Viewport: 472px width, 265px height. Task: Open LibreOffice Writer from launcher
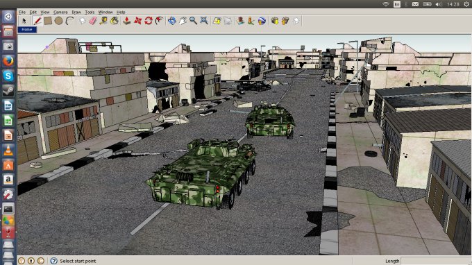coord(8,105)
